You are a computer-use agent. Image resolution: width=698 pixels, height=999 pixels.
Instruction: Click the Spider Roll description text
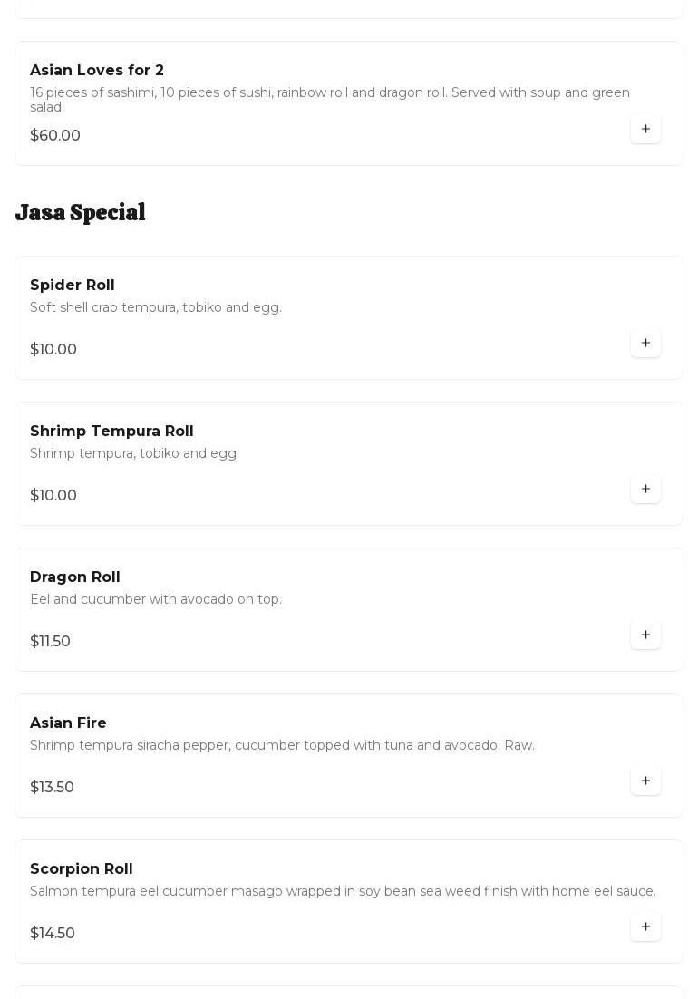[156, 308]
